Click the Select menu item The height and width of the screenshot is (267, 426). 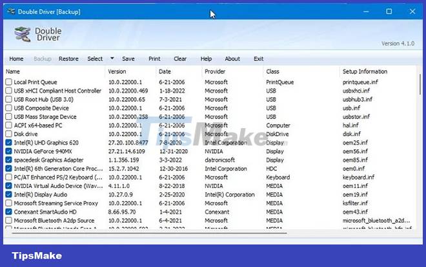95,59
